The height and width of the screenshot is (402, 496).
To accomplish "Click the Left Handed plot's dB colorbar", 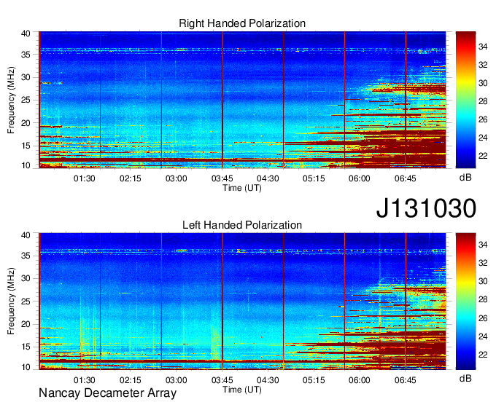I will (465, 301).
